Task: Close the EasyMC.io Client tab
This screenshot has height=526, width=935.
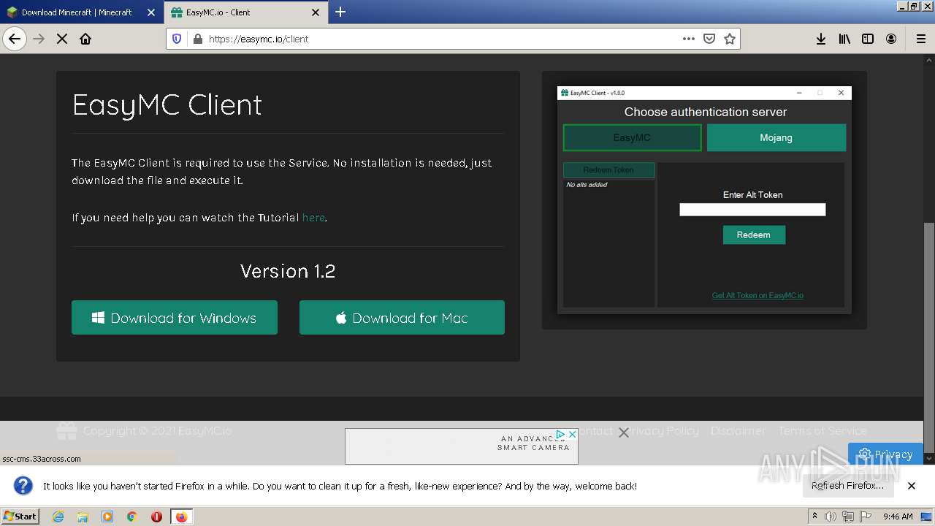Action: click(x=316, y=12)
